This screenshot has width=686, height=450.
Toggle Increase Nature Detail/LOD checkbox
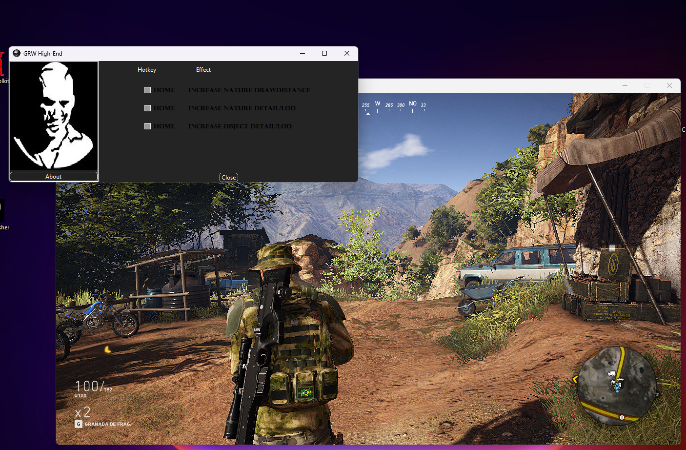click(x=147, y=108)
